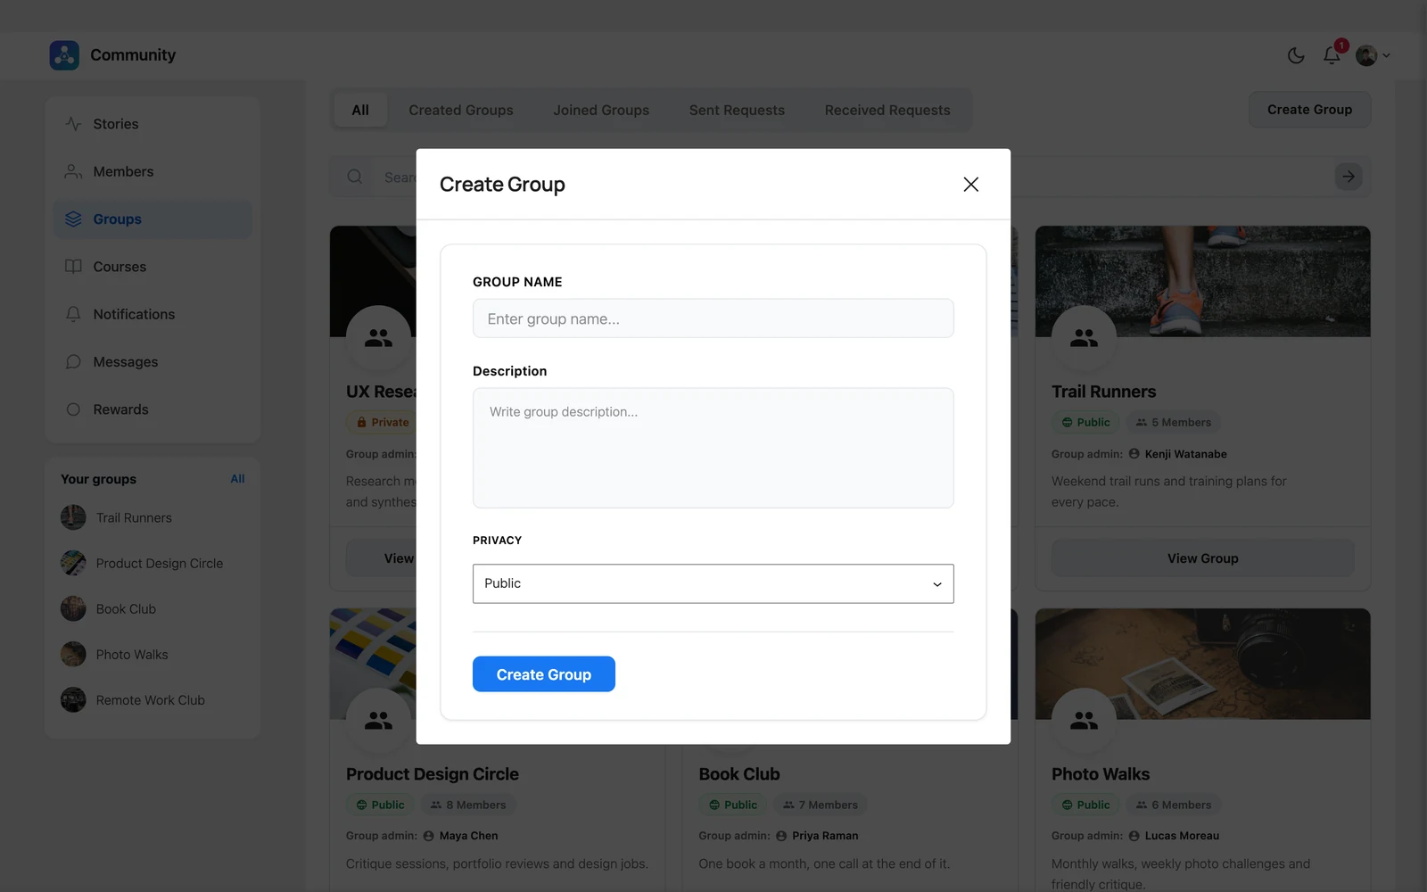Toggle dark mode moon icon
This screenshot has height=892, width=1427.
pyautogui.click(x=1296, y=55)
